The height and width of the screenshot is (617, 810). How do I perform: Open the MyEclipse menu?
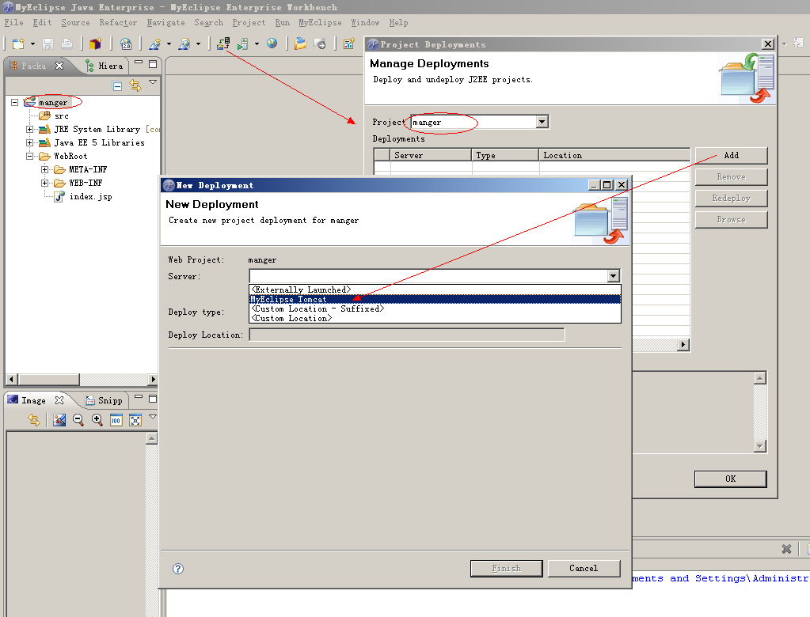pyautogui.click(x=321, y=23)
